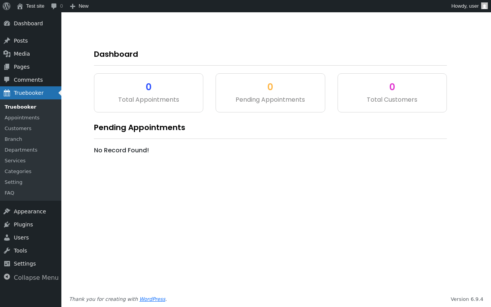The width and height of the screenshot is (491, 307).
Task: Click the user avatar icon
Action: [484, 6]
